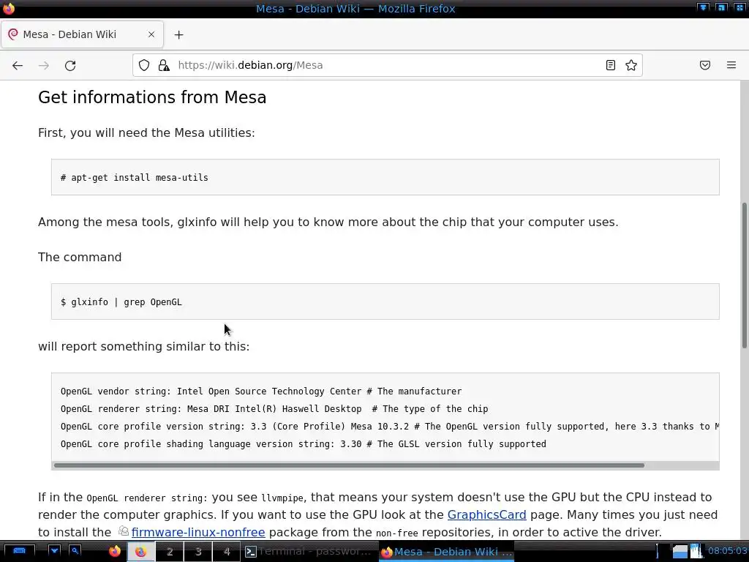
Task: Select the Mesa - Debian Wiki tab
Action: click(82, 34)
